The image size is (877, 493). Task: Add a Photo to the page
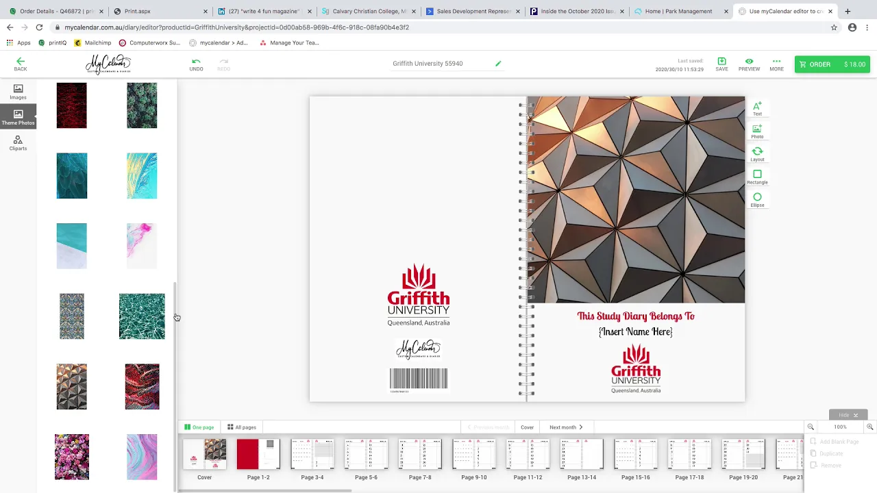pyautogui.click(x=757, y=131)
